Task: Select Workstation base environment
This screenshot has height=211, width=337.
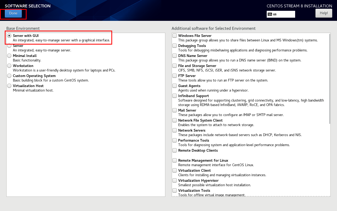Action: (9, 66)
